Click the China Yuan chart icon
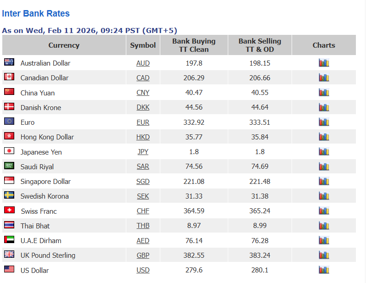This screenshot has height=283, width=366. pos(324,92)
